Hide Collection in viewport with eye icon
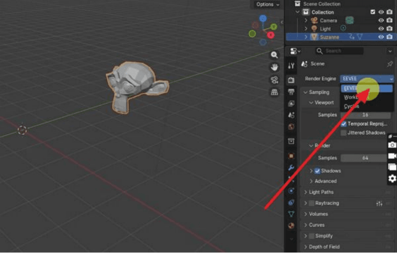397x253 pixels. [381, 12]
